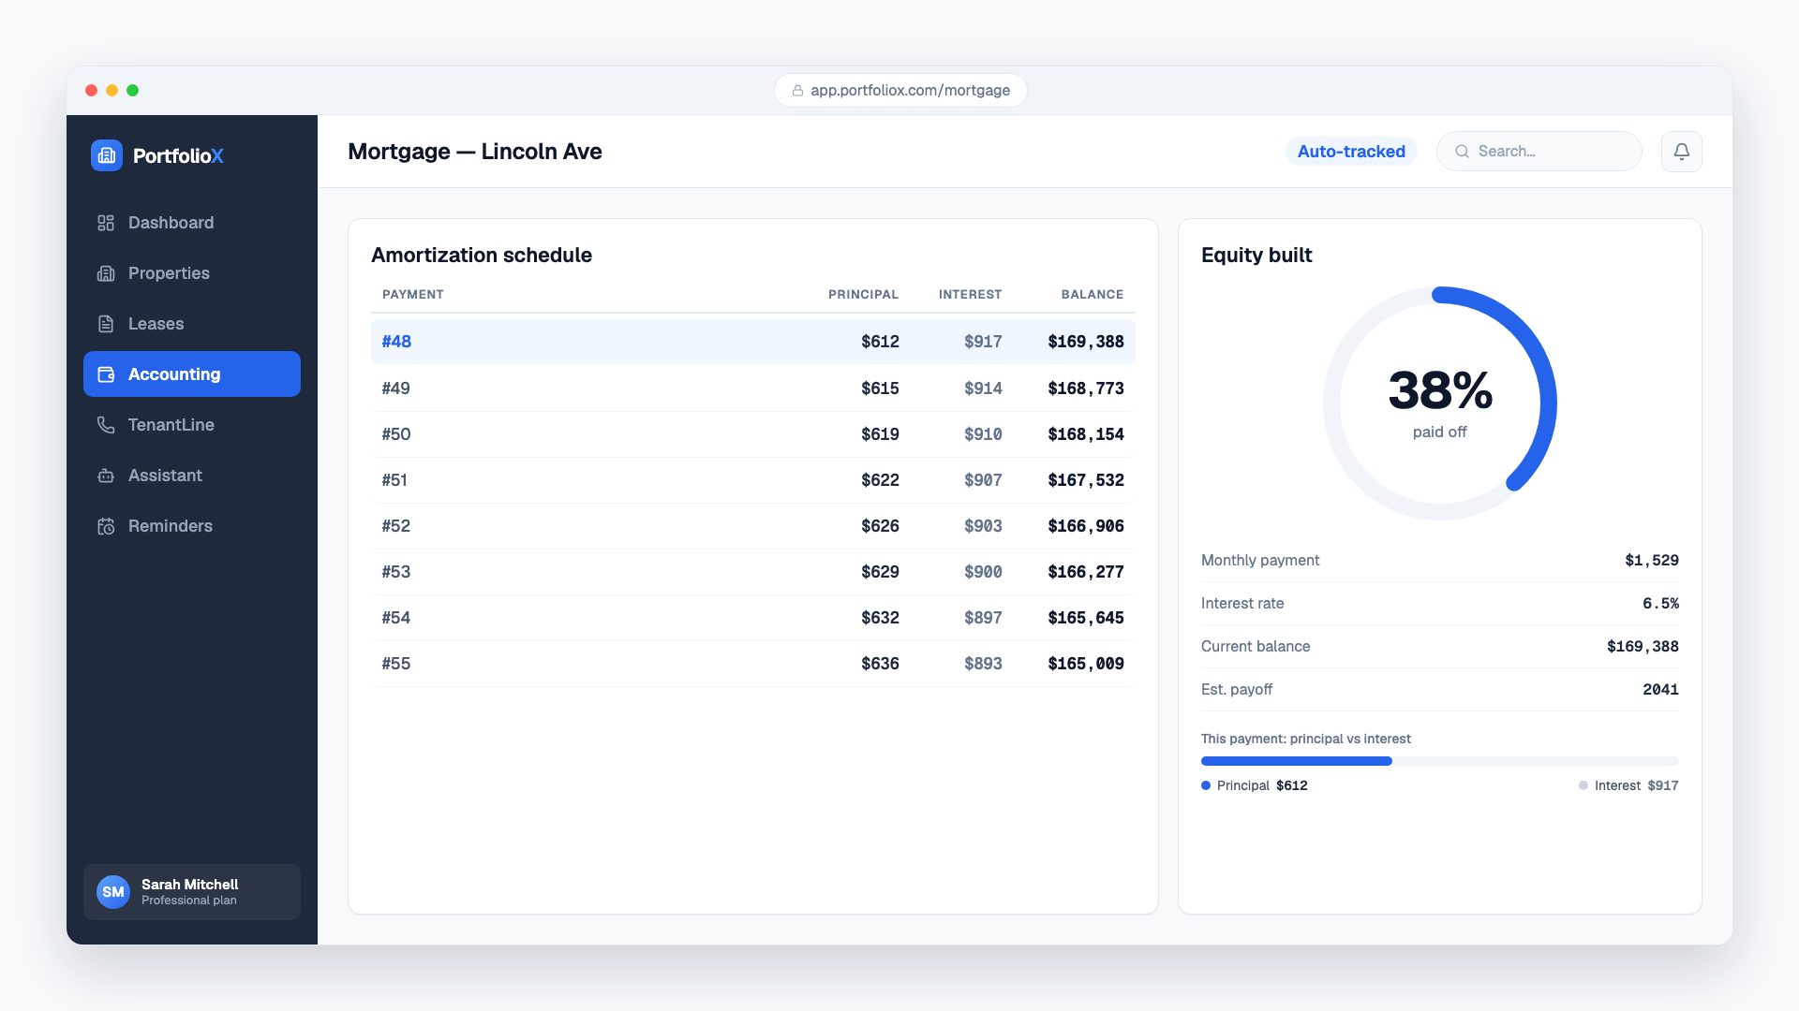Click the $165,009 balance cell
1799x1011 pixels.
tap(1086, 664)
